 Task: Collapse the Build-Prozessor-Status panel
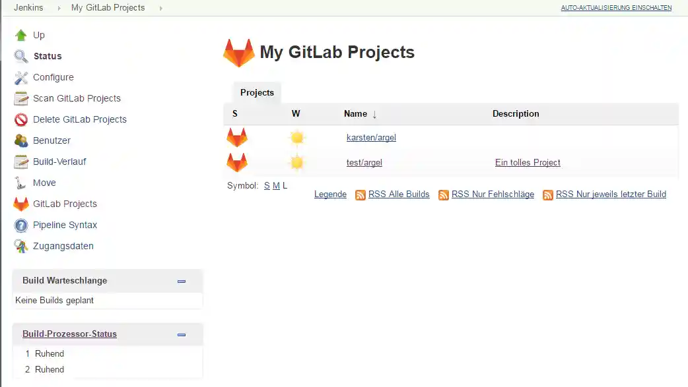[181, 335]
